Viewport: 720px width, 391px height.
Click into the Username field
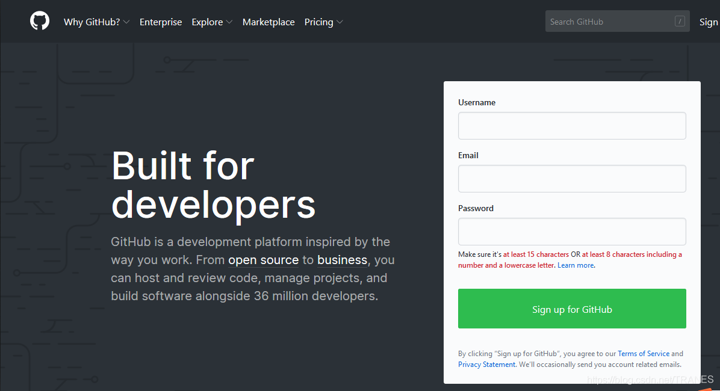[x=572, y=126]
